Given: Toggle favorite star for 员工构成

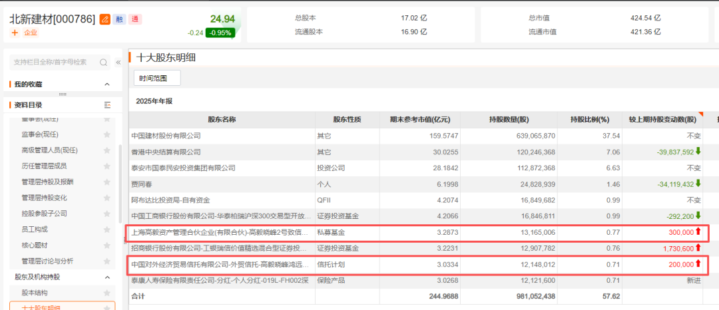Looking at the screenshot, I should (x=107, y=230).
